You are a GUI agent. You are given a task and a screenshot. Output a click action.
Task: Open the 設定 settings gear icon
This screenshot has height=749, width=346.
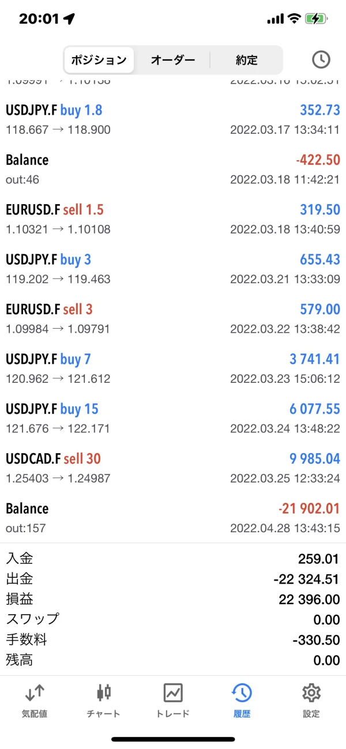311,692
